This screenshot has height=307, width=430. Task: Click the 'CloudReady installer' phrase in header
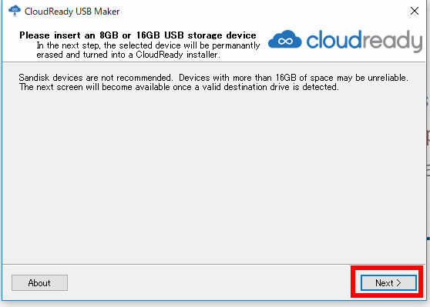point(178,55)
